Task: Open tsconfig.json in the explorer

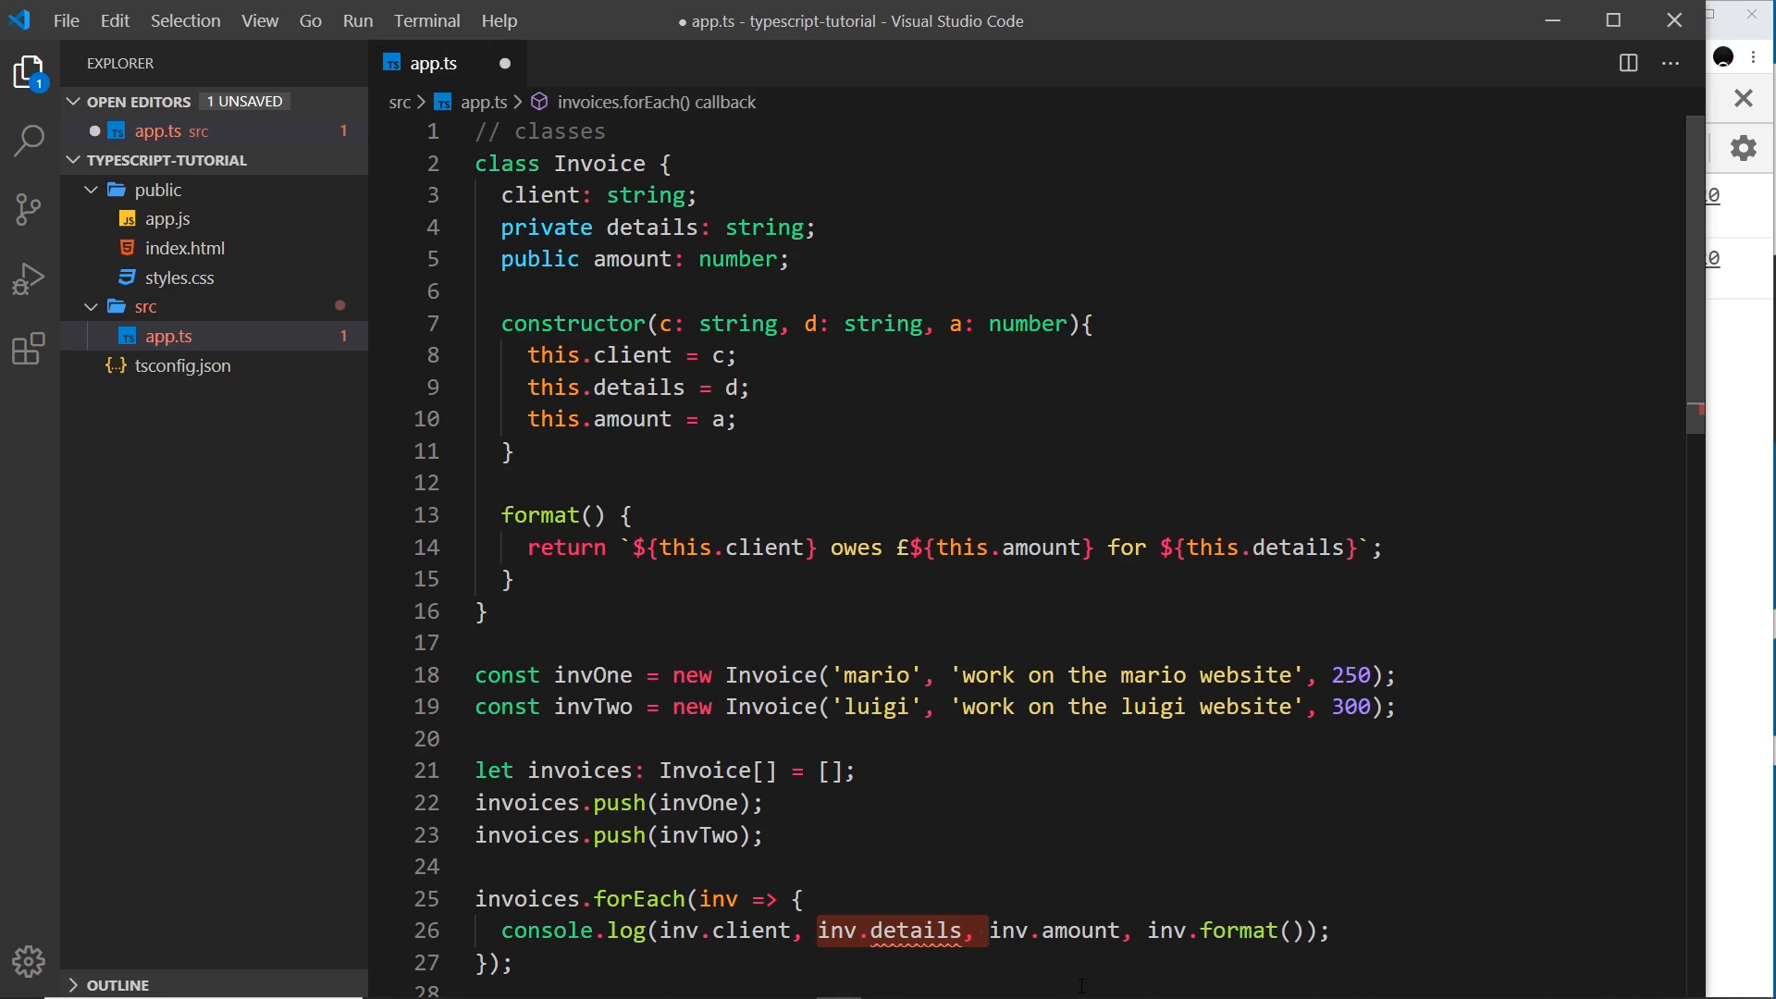Action: pos(183,365)
